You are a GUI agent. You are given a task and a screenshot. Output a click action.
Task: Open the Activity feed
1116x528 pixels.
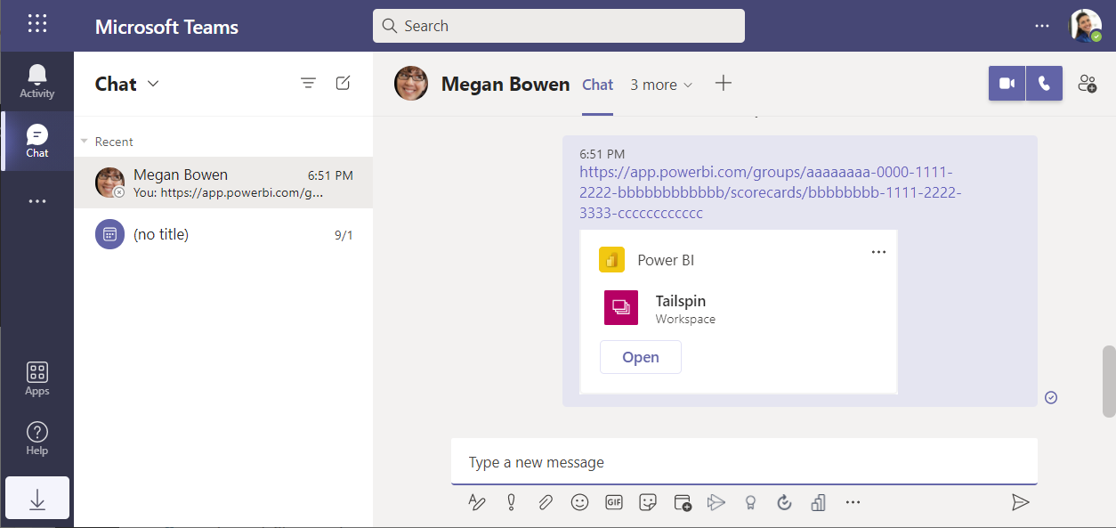coord(37,81)
